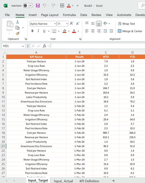This screenshot has height=183, width=145.
Task: Decrease the indent
Action: click(105, 31)
